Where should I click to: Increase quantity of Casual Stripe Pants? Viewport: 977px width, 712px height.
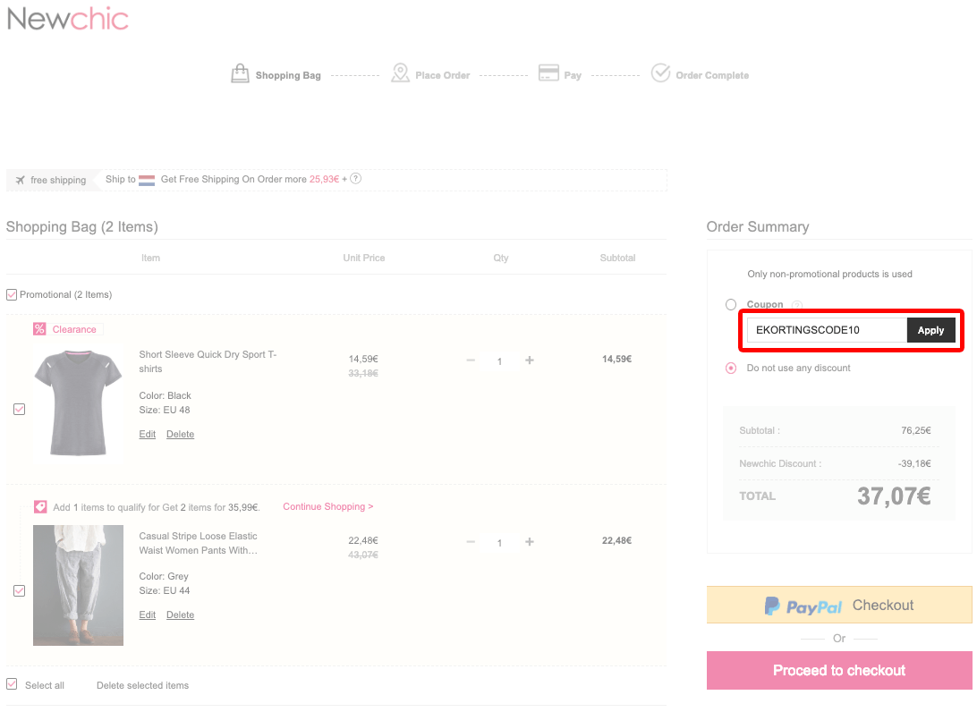(x=529, y=542)
